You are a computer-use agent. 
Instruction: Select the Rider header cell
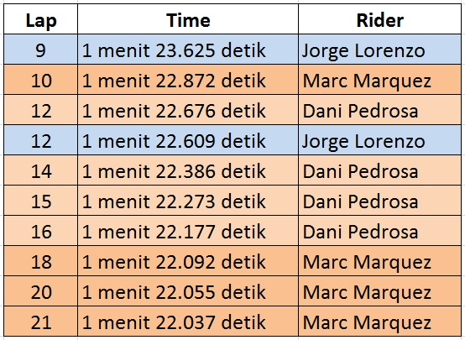380,19
